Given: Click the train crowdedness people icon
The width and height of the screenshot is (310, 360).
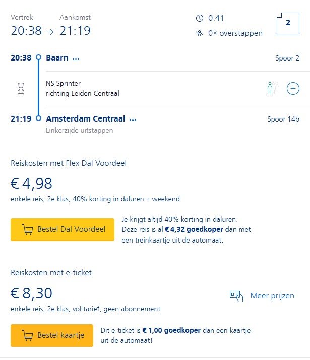Looking at the screenshot, I should click(x=273, y=88).
